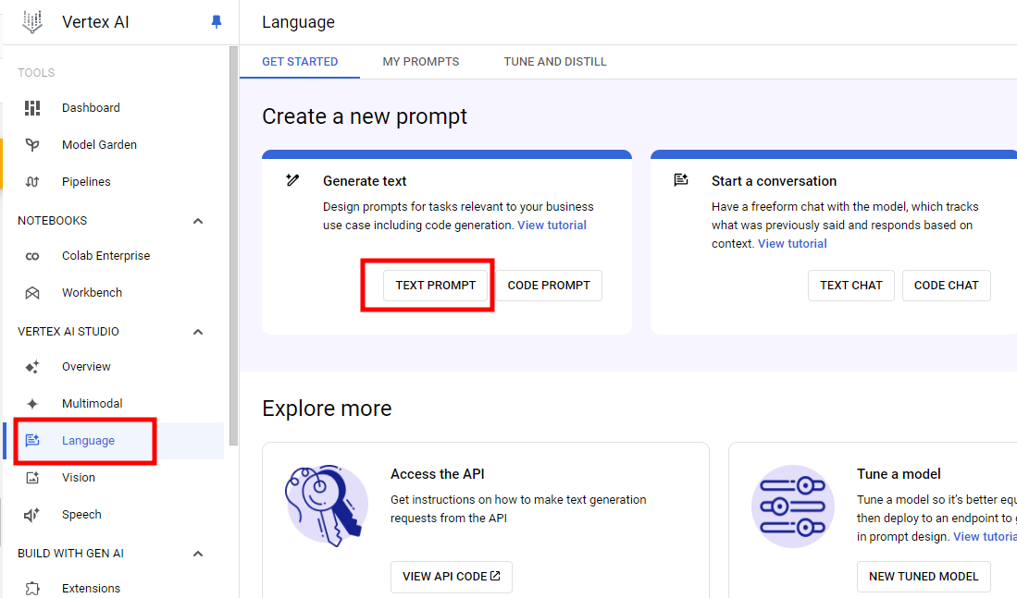Select the Get Started tab
This screenshot has width=1017, height=598.
coord(300,62)
